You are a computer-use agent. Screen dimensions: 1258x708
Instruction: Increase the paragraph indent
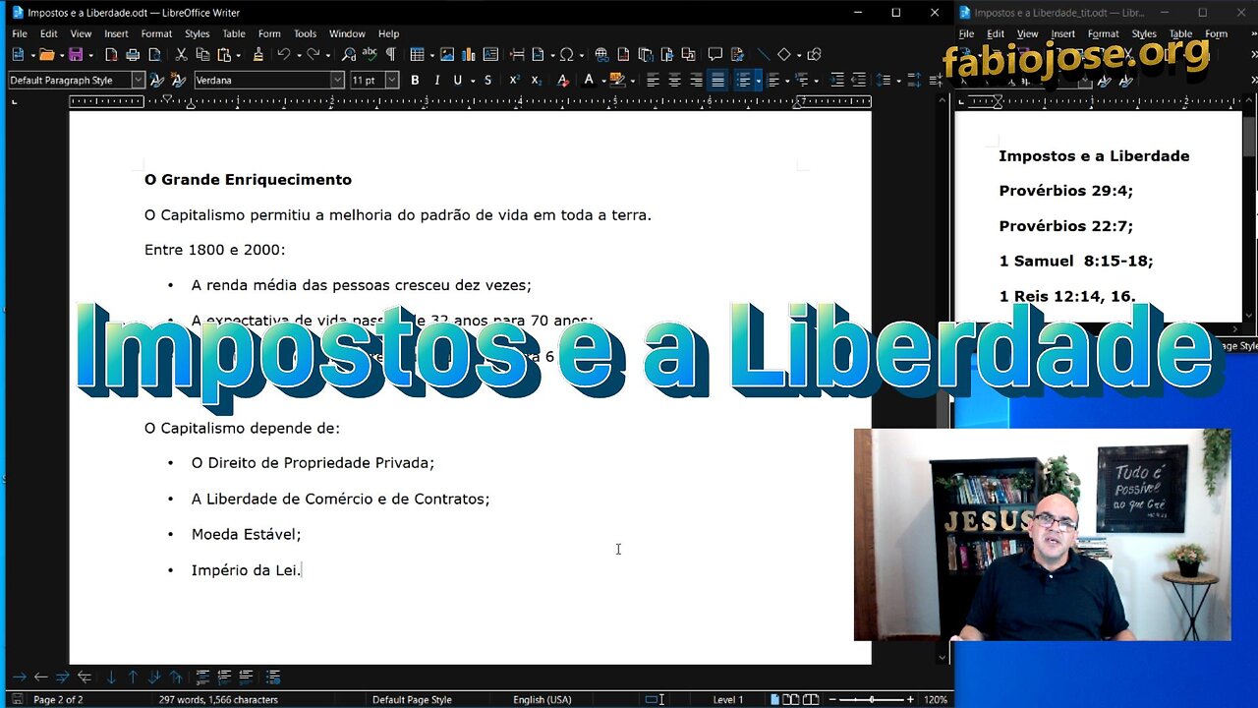click(x=837, y=81)
